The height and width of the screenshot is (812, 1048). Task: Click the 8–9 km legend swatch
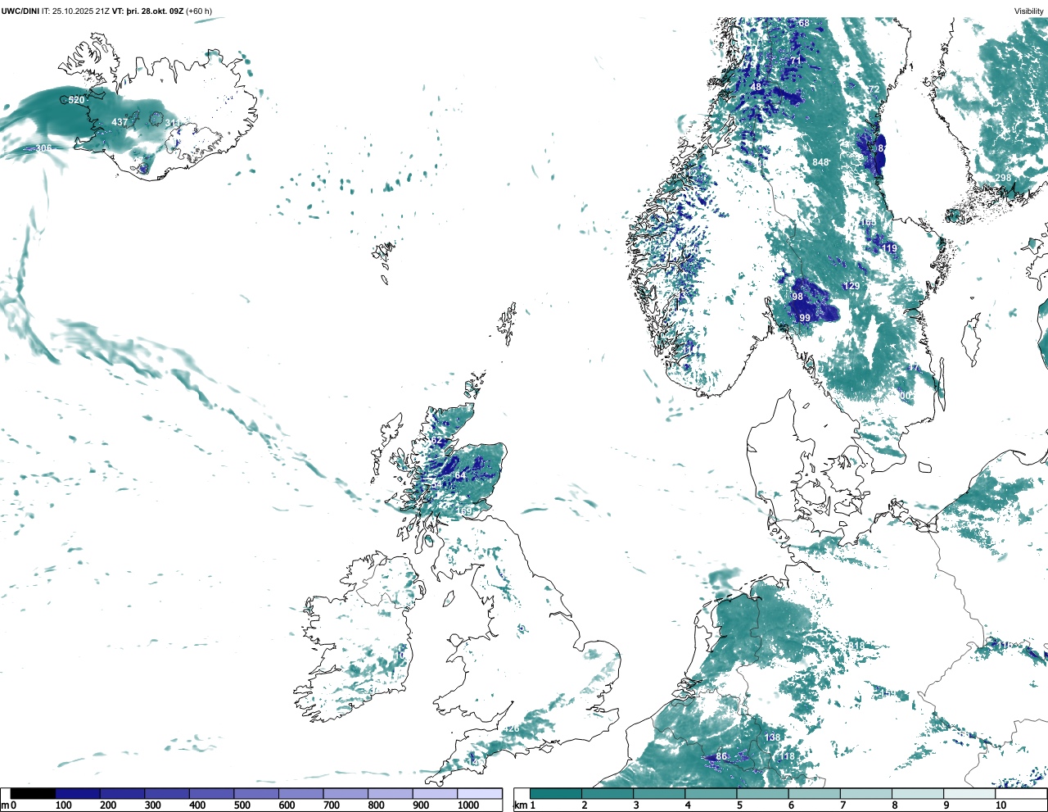tap(917, 793)
